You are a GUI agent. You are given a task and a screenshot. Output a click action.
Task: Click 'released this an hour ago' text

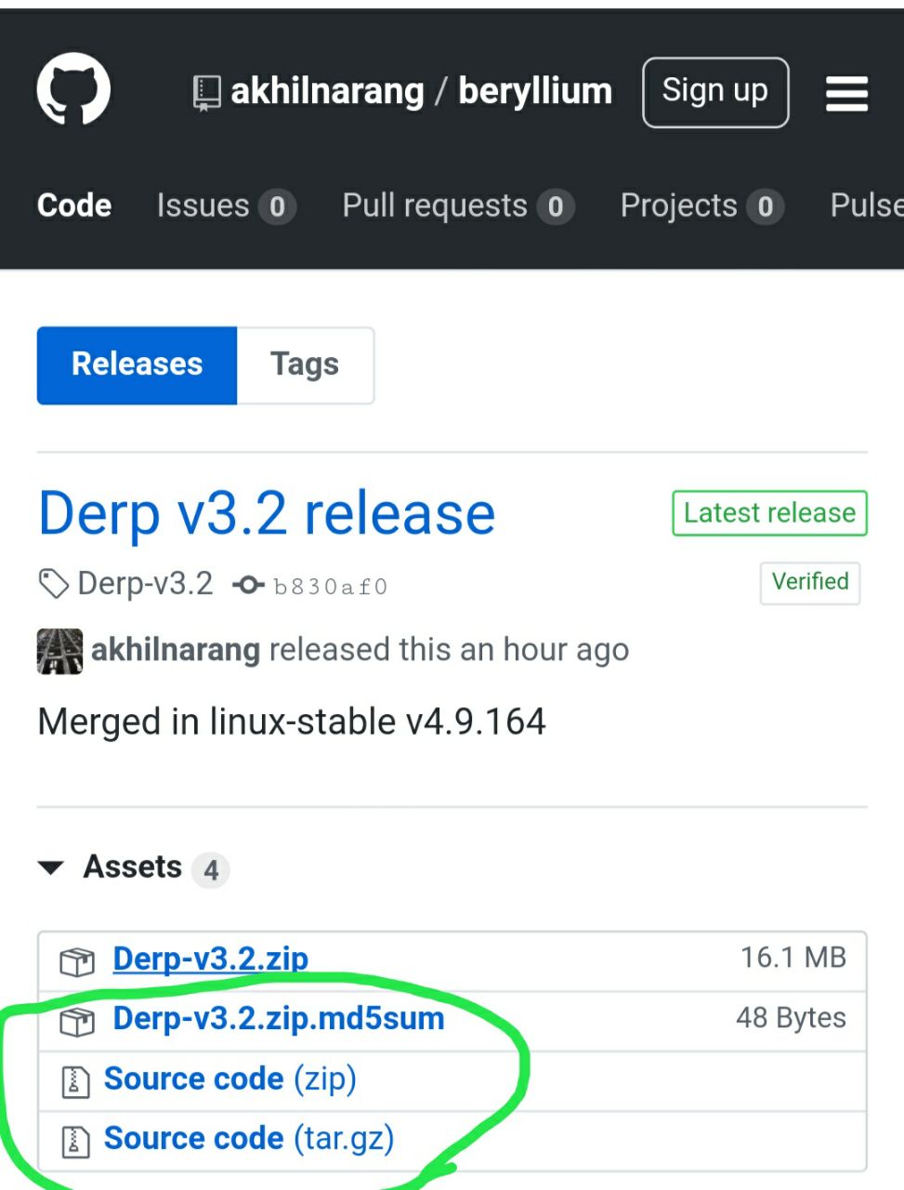449,650
